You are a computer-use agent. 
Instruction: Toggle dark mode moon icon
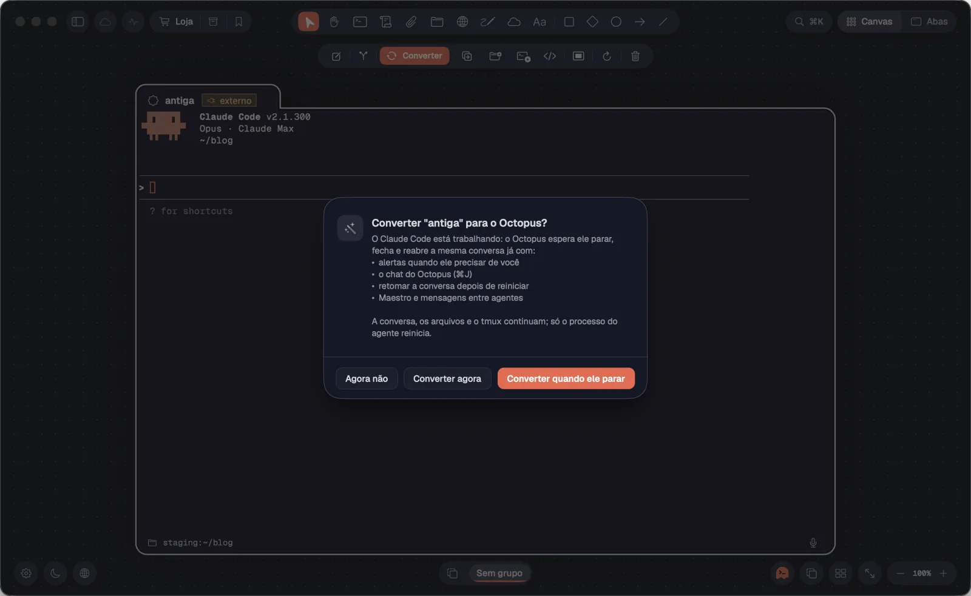point(55,573)
